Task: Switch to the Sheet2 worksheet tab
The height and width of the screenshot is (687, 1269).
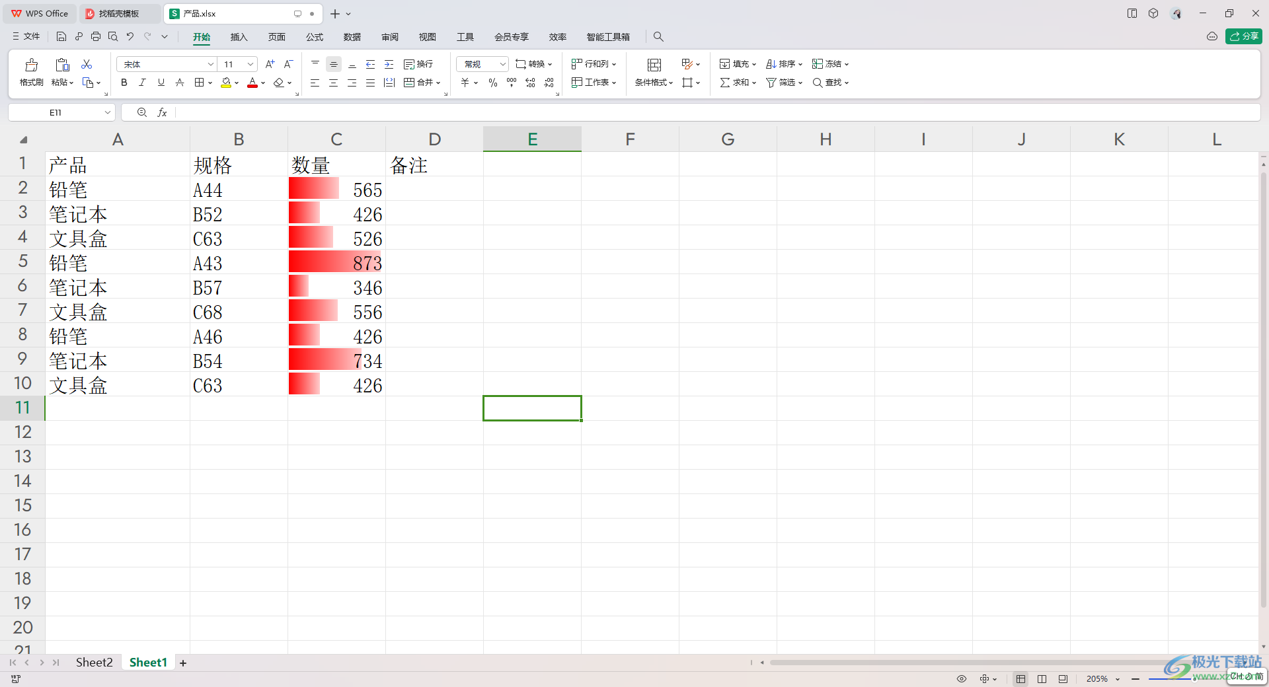Action: (94, 663)
